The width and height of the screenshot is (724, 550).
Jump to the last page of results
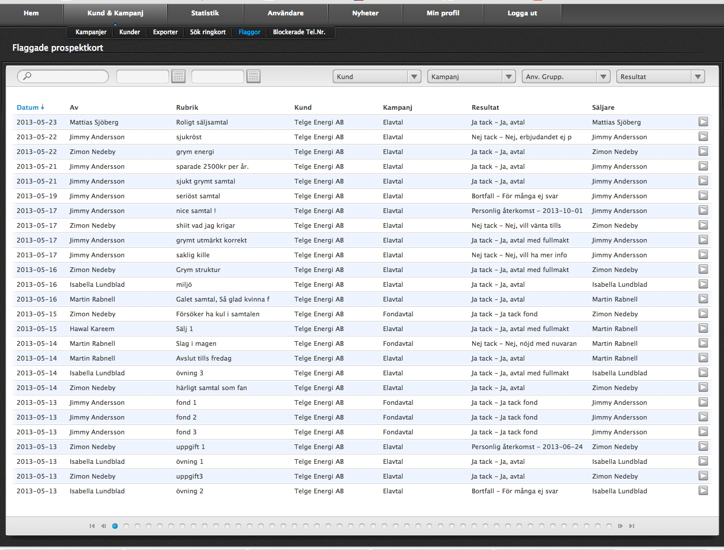pyautogui.click(x=632, y=526)
